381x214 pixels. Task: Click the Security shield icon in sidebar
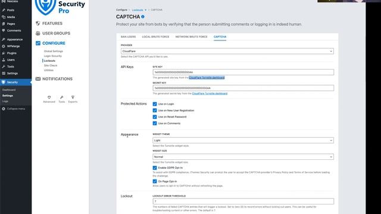pos(4,82)
